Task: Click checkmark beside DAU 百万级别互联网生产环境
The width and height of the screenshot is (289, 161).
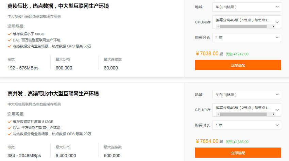Action: (10, 40)
